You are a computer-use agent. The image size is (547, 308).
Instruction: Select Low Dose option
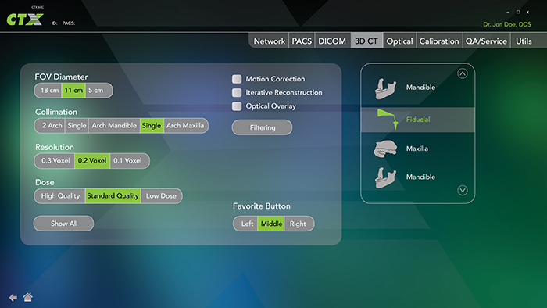coord(162,196)
